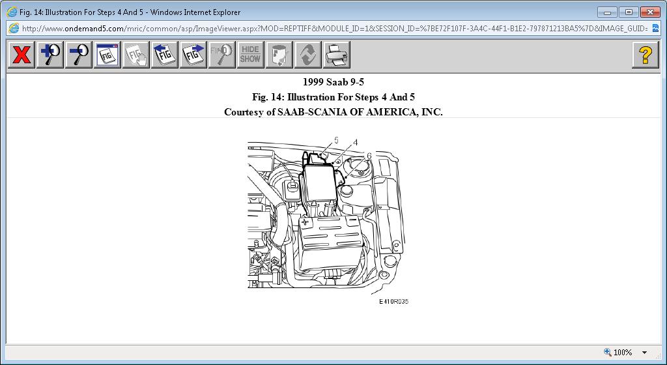Go to next figure with the right-arrow FIG icon

coord(193,55)
